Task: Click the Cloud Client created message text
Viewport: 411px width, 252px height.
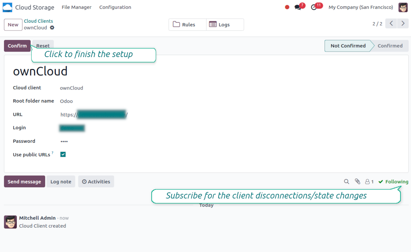Action: pyautogui.click(x=43, y=226)
